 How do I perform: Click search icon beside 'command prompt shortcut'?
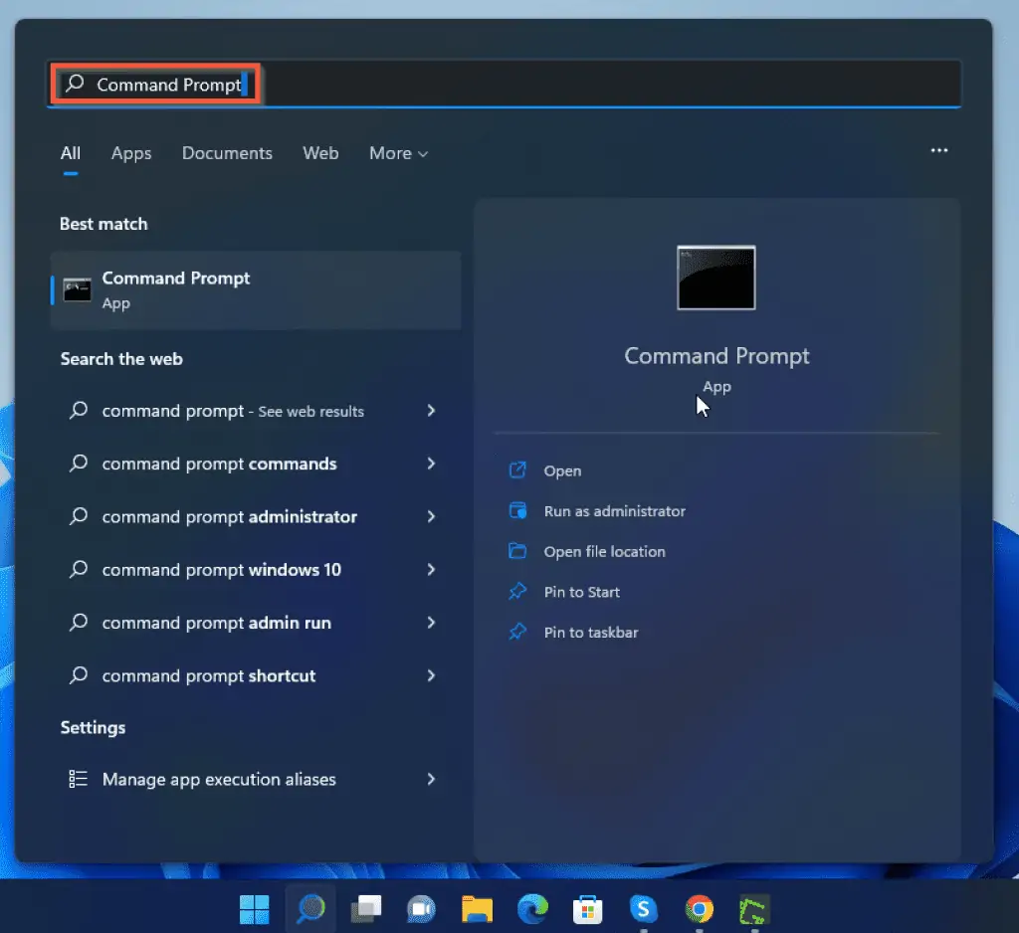[x=79, y=675]
